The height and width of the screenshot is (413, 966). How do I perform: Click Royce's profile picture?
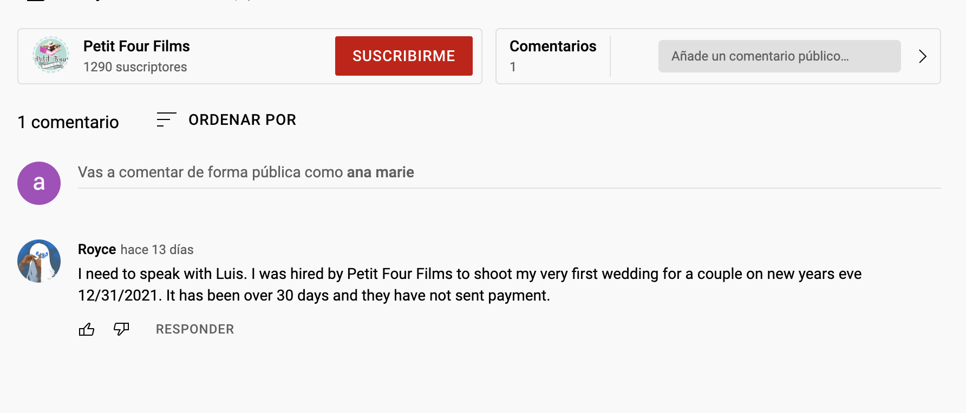[39, 261]
